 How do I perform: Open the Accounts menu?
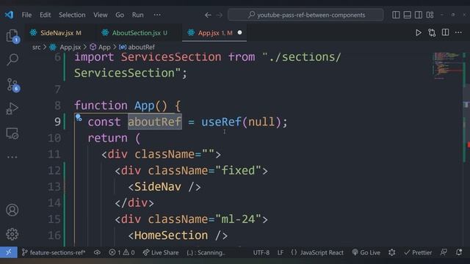click(x=12, y=210)
